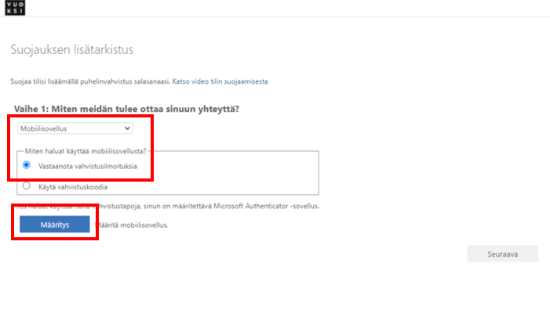Open Katso video tilin suojaamisesta link

coord(220,81)
